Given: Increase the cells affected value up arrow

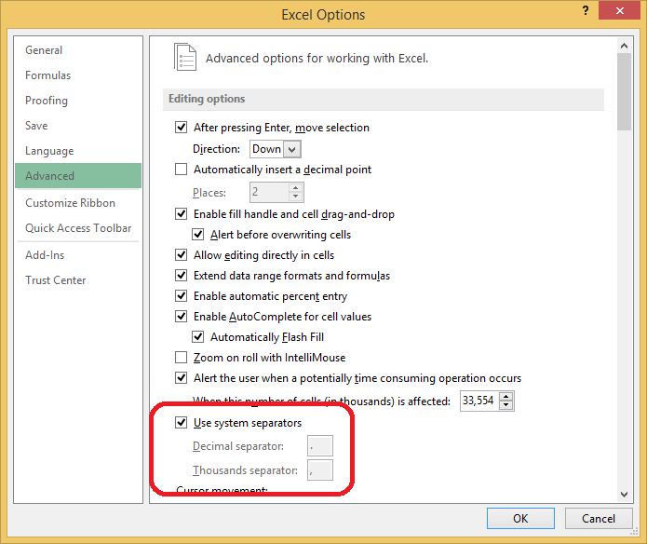Looking at the screenshot, I should [x=506, y=396].
